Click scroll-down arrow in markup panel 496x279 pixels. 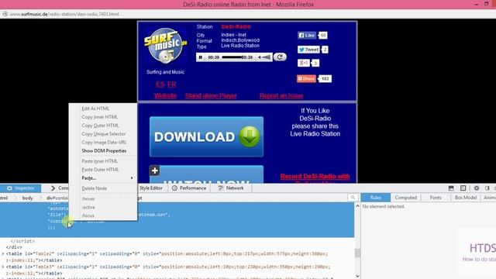pos(357,276)
